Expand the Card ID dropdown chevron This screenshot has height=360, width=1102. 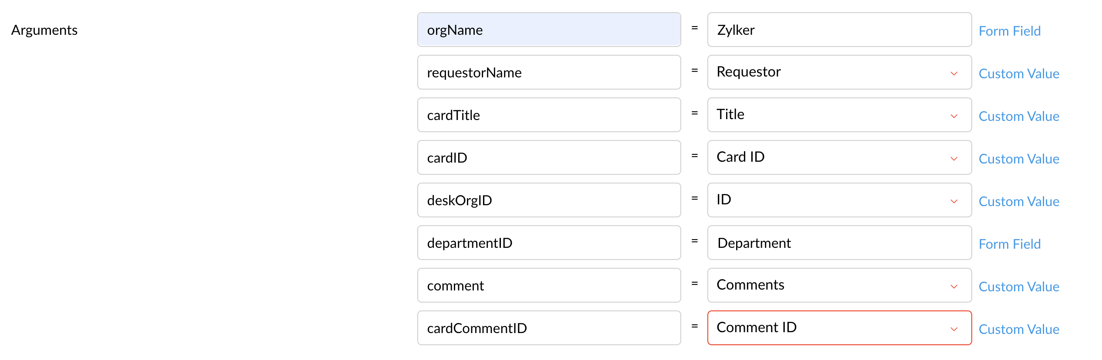click(954, 159)
